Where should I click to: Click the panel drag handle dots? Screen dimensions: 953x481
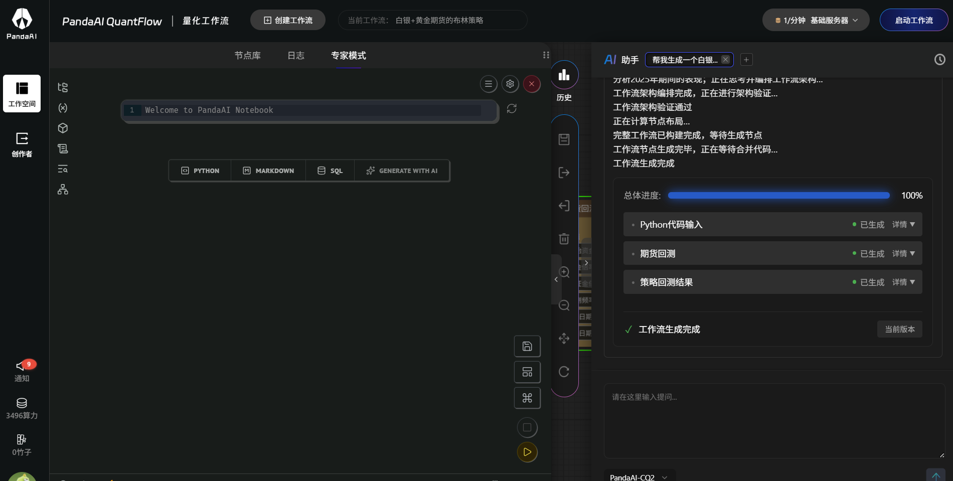click(546, 55)
